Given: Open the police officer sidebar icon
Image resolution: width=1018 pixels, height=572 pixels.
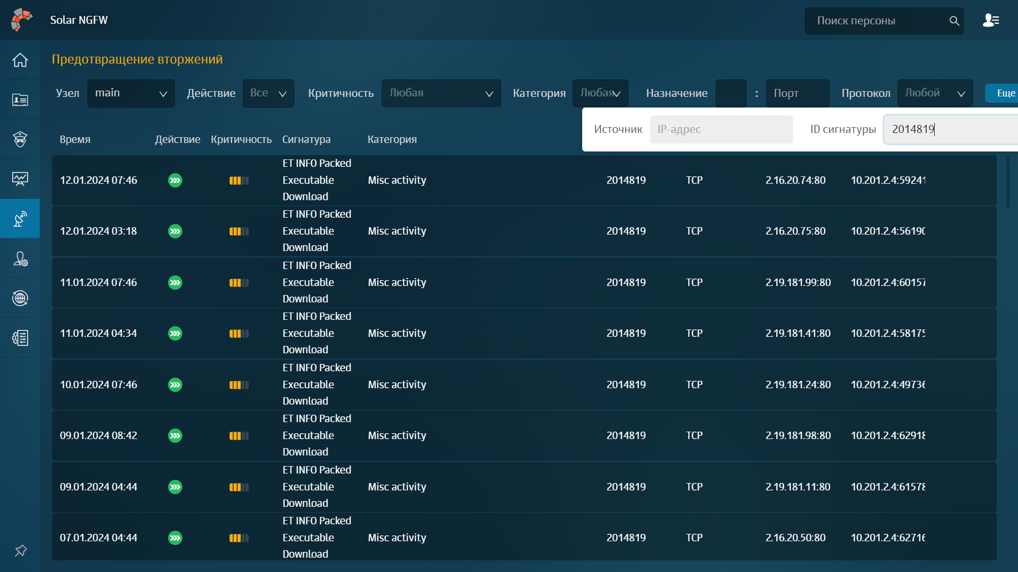Looking at the screenshot, I should point(20,139).
